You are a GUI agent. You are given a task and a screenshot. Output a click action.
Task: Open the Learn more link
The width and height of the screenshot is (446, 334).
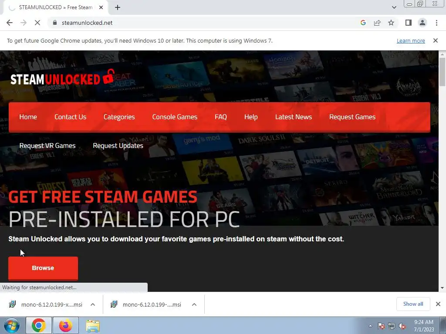(411, 40)
